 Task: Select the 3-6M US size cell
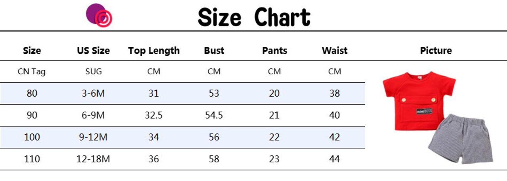point(93,93)
